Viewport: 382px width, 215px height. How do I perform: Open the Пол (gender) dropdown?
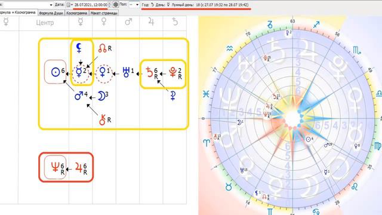134,5
